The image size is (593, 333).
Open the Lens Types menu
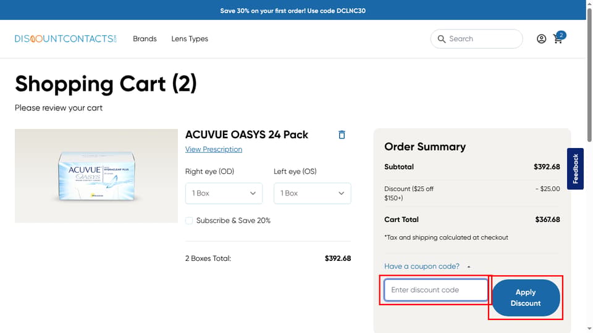(x=190, y=39)
